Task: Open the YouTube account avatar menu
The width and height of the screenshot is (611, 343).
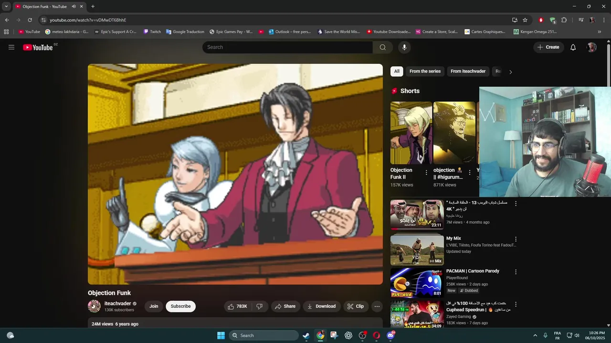Action: point(592,47)
